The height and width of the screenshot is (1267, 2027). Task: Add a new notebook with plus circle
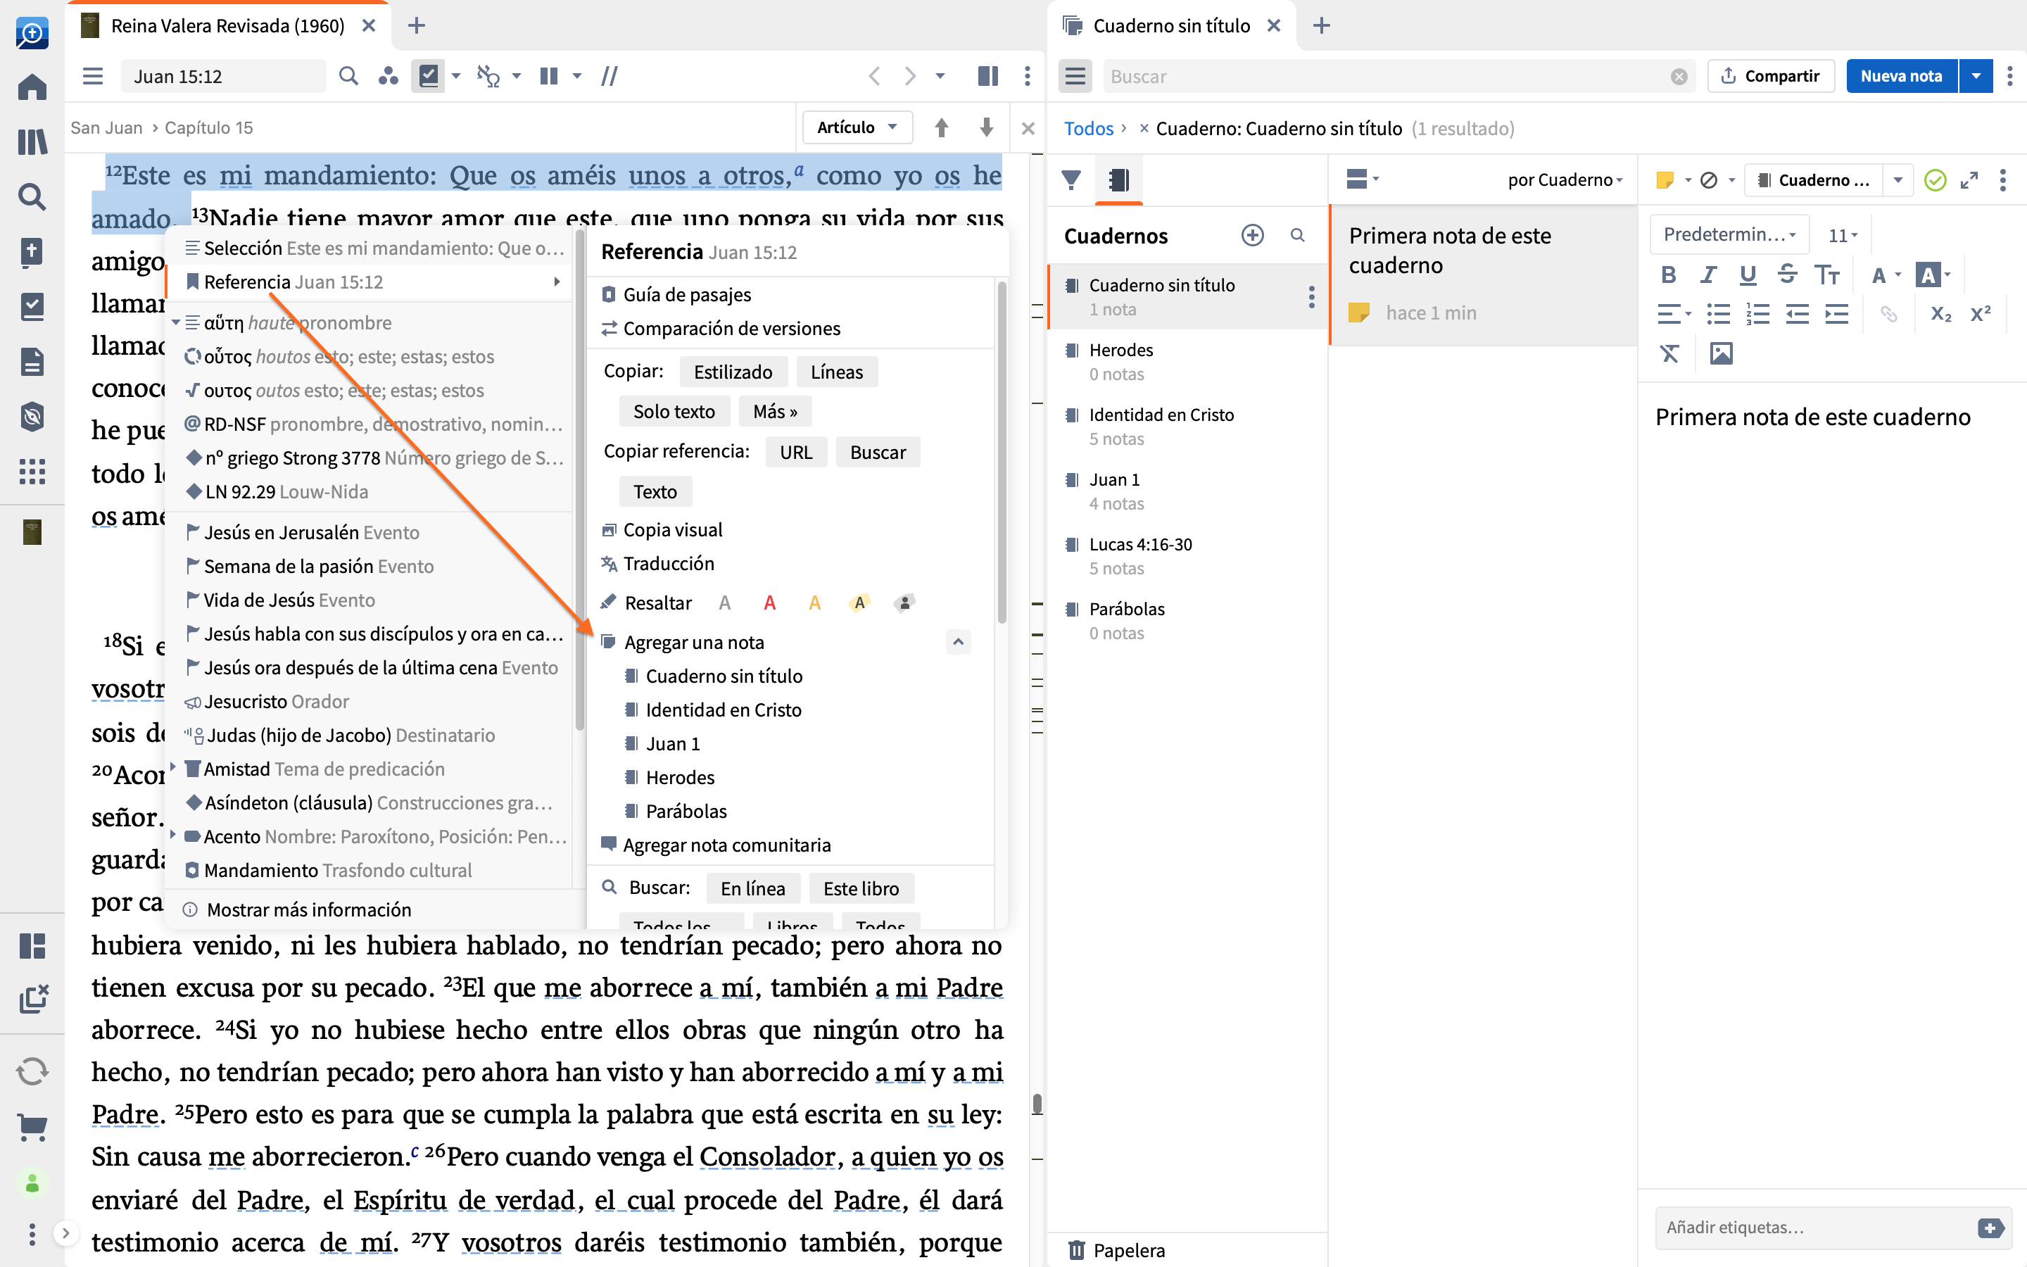point(1252,236)
